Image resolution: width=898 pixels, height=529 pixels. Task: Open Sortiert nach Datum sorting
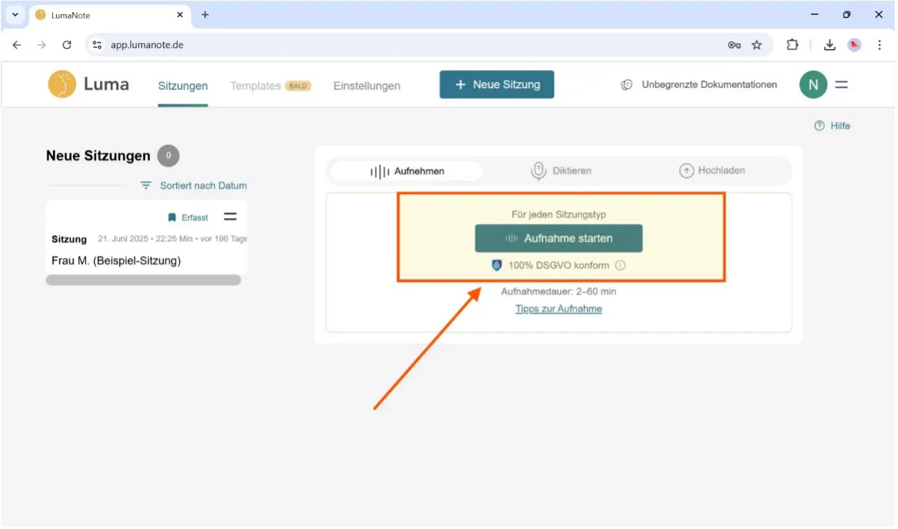[x=194, y=186]
